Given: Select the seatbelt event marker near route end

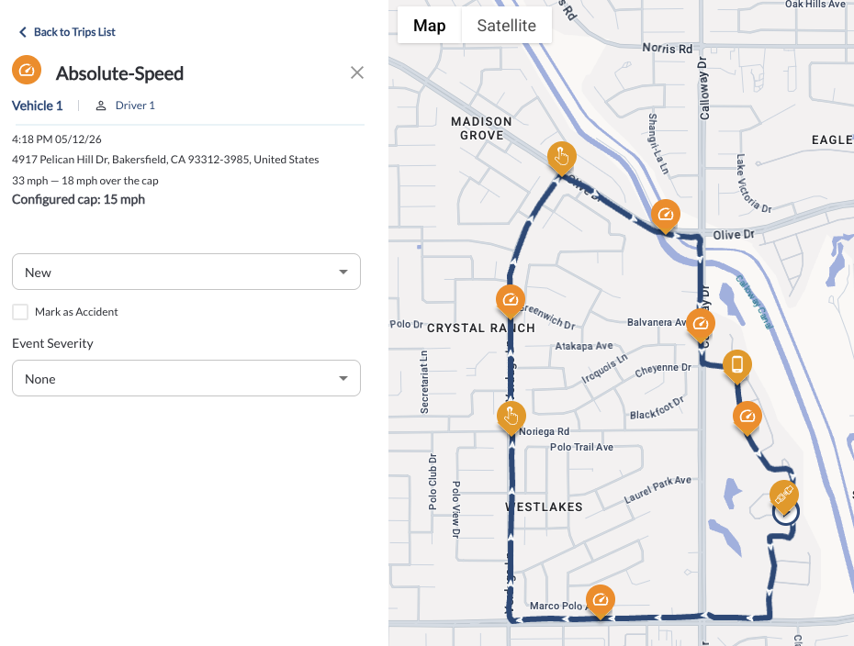Looking at the screenshot, I should (784, 496).
